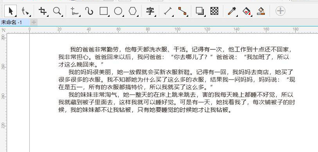This screenshot has width=318, height=152.
Task: Select the Interactive Fill bucket tool
Action: [246, 11]
